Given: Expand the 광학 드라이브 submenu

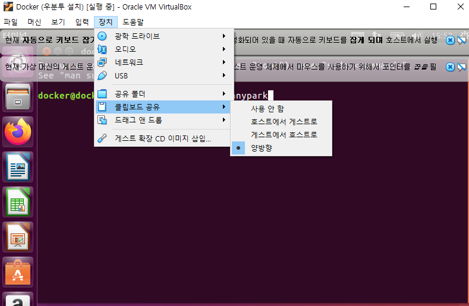Looking at the screenshot, I should pos(164,36).
